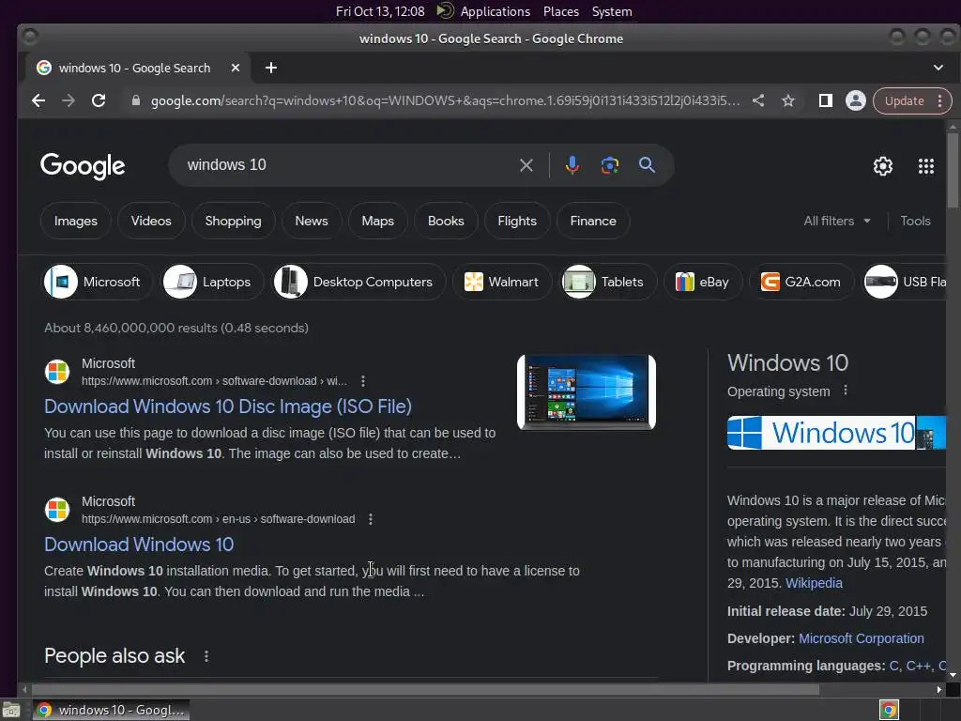Expand the tab search chevron
The width and height of the screenshot is (961, 721).
click(x=938, y=68)
